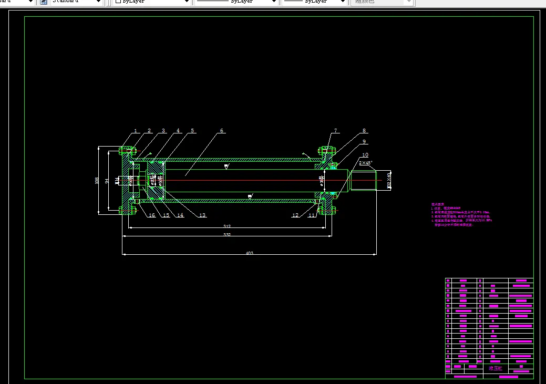Select part balloon number 12

(295, 215)
